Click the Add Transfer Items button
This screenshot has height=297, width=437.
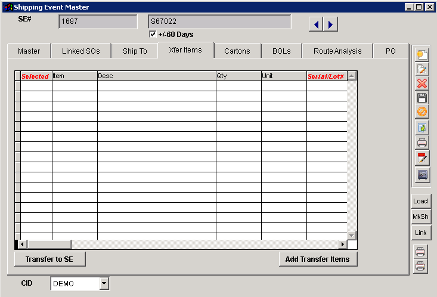(318, 259)
